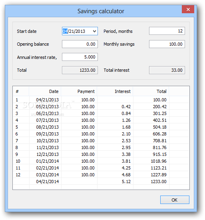The width and height of the screenshot is (205, 220).
Task: Click the total value 1018.96
Action: pos(159,161)
